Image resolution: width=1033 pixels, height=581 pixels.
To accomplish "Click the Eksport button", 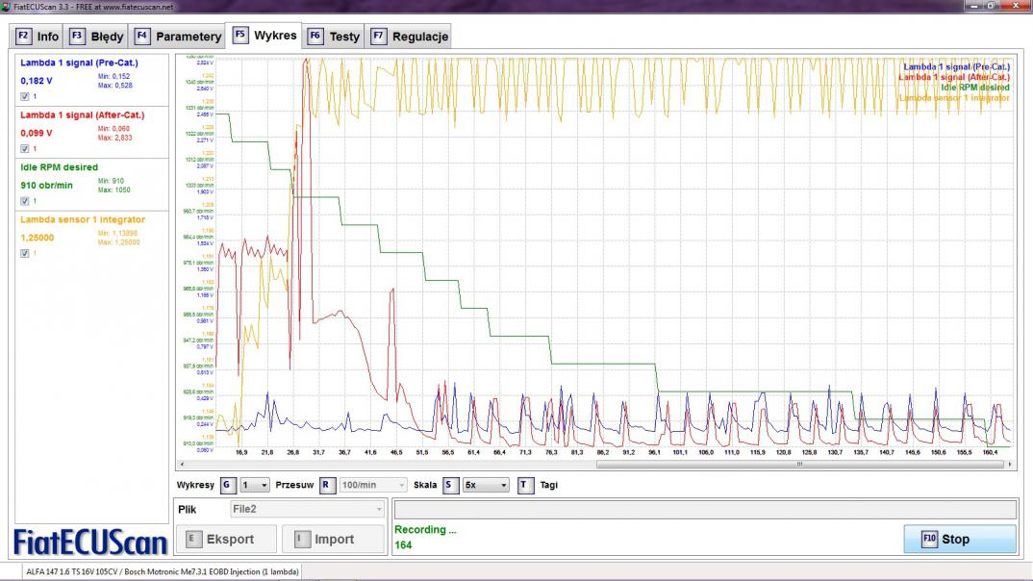I will click(227, 539).
